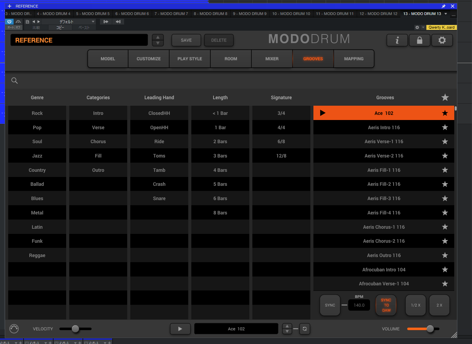This screenshot has height=344, width=472.
Task: Click the VOLUME slider handle
Action: point(430,329)
